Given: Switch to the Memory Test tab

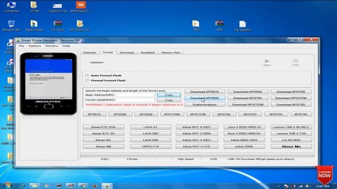Looking at the screenshot, I should [x=171, y=52].
